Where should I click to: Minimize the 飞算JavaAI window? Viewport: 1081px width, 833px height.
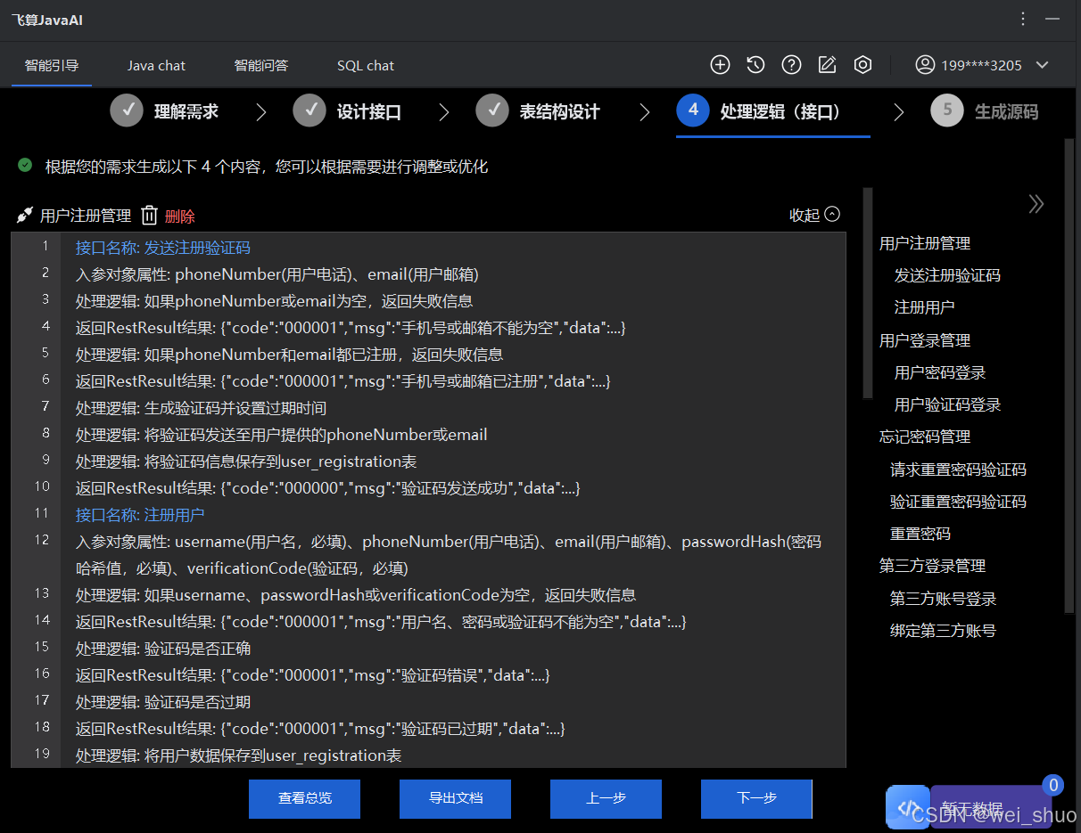tap(1053, 19)
